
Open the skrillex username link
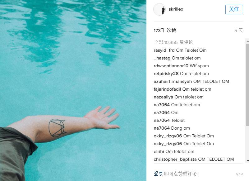[x=176, y=9]
